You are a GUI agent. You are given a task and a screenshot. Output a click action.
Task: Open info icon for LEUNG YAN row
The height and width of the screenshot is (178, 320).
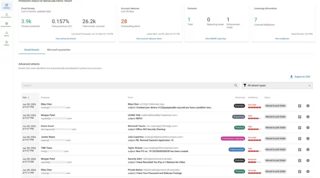pyautogui.click(x=308, y=117)
